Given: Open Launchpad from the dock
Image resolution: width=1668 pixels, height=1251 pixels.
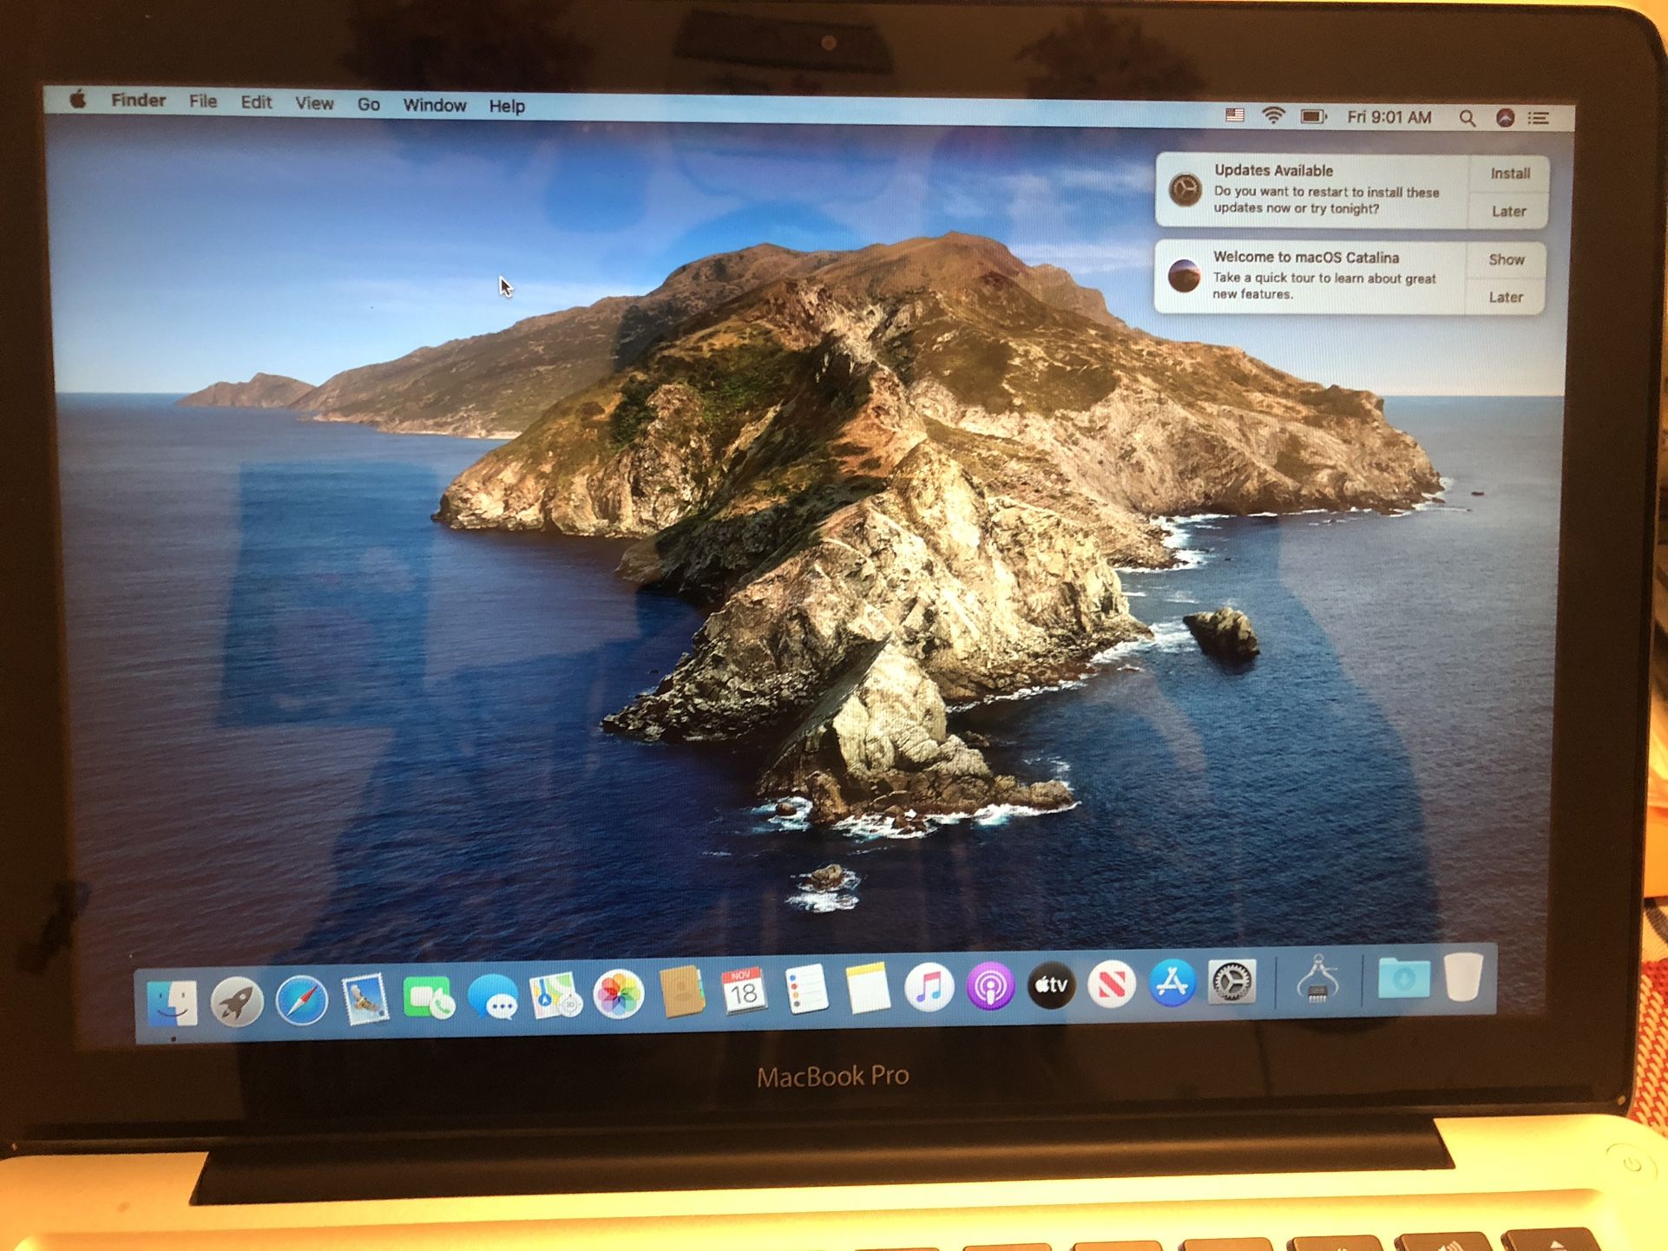Looking at the screenshot, I should click(x=236, y=1000).
